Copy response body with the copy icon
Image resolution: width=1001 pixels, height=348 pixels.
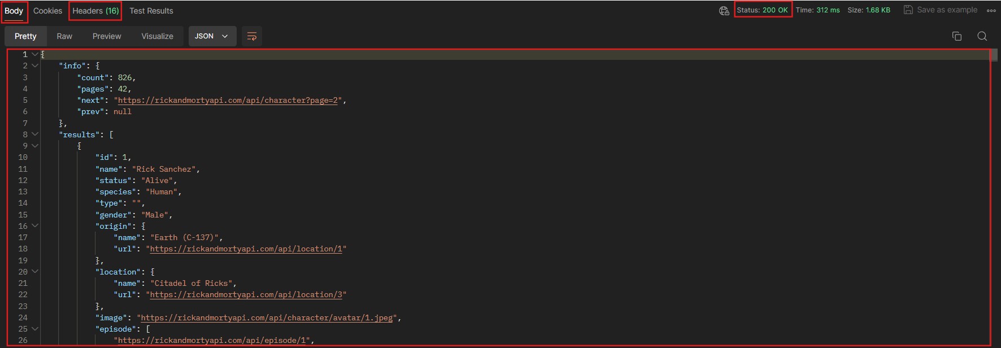[956, 36]
